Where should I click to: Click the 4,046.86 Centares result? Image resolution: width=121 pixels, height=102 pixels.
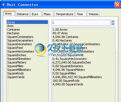click(x=65, y=37)
